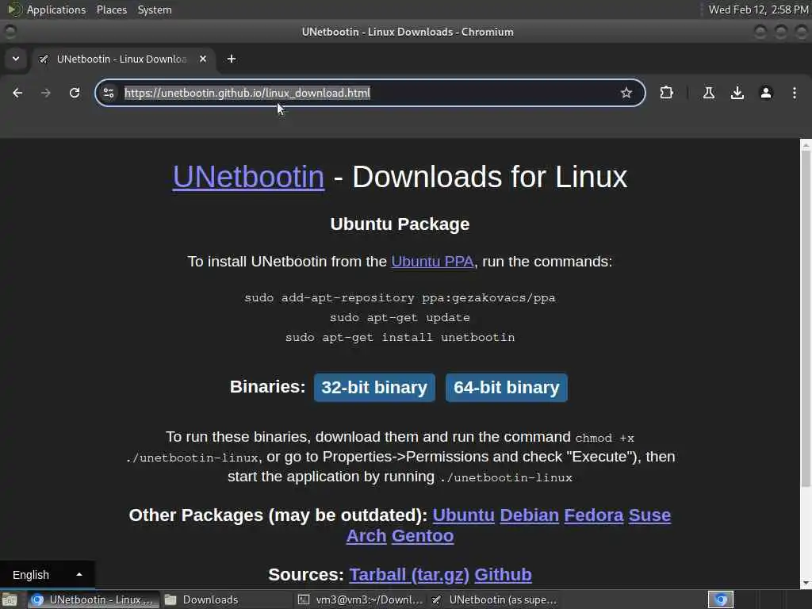The height and width of the screenshot is (609, 812).
Task: Open the Applications menu
Action: pos(56,10)
